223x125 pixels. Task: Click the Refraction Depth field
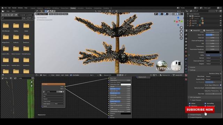click(x=213, y=88)
